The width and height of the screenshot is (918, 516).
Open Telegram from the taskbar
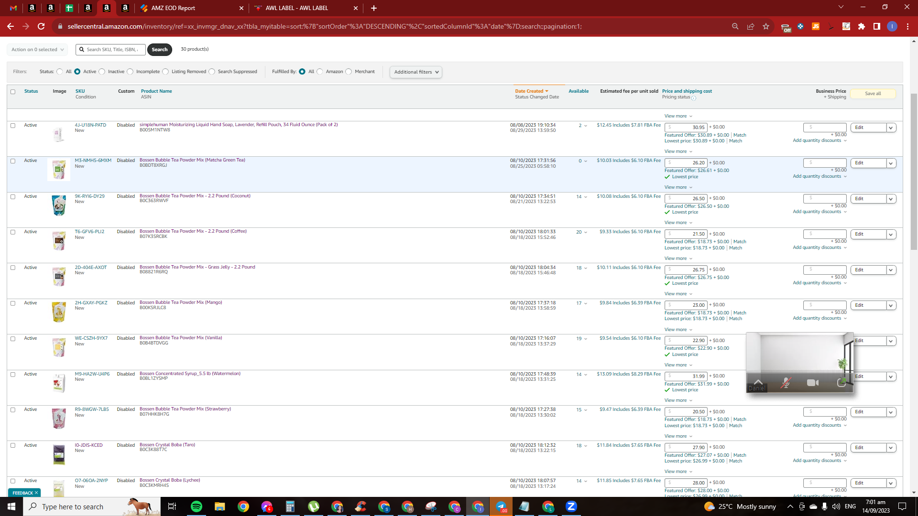coord(501,506)
